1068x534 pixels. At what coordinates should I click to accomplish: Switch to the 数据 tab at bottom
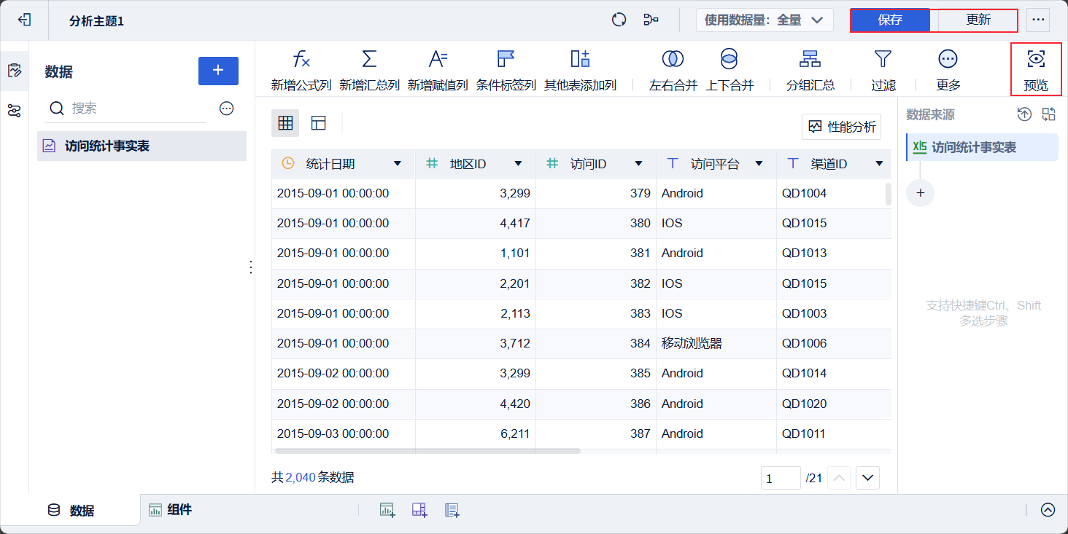(x=71, y=511)
